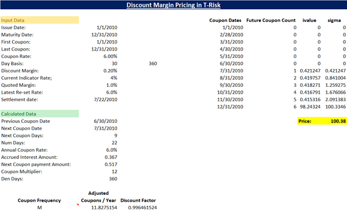Click the 'Discount Margin Pricing in T-Risk' title
Image resolution: width=347 pixels, height=211 pixels.
pyautogui.click(x=173, y=5)
